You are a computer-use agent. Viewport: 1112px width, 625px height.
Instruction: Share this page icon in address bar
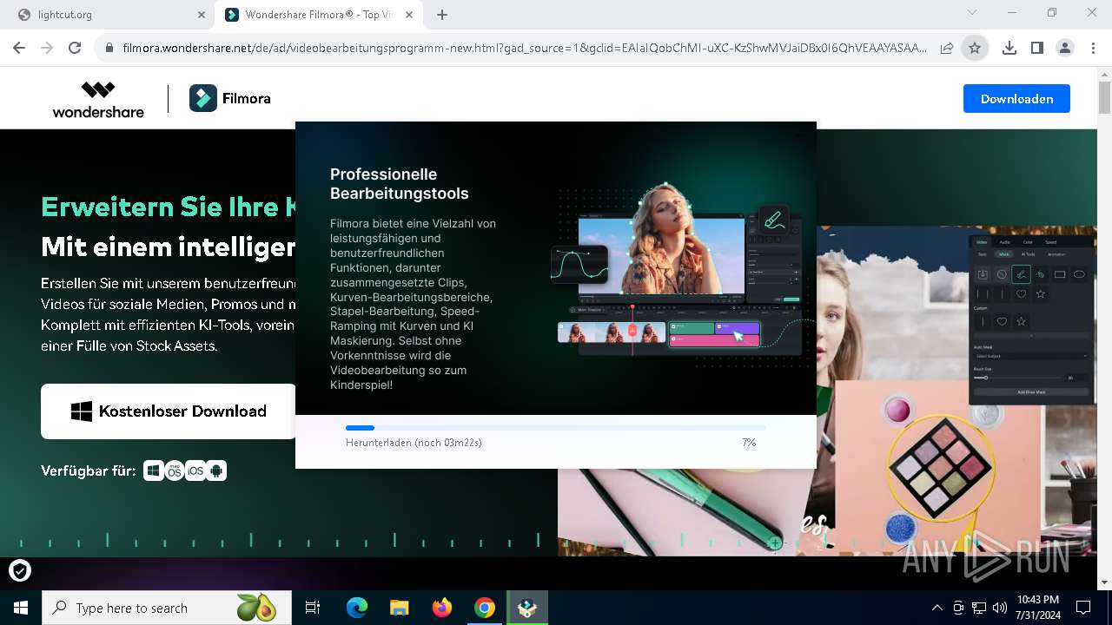[947, 49]
